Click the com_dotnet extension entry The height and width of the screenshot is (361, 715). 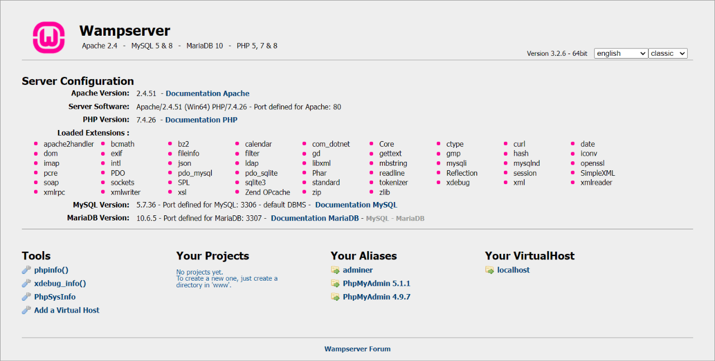(x=331, y=144)
